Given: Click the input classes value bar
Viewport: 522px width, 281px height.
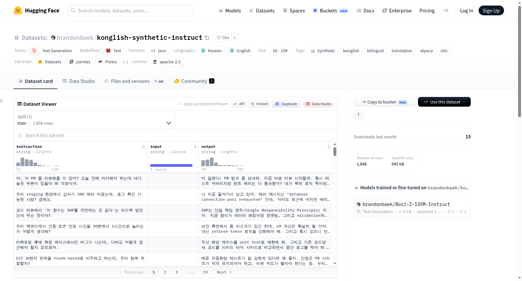Looking at the screenshot, I should pyautogui.click(x=171, y=165).
